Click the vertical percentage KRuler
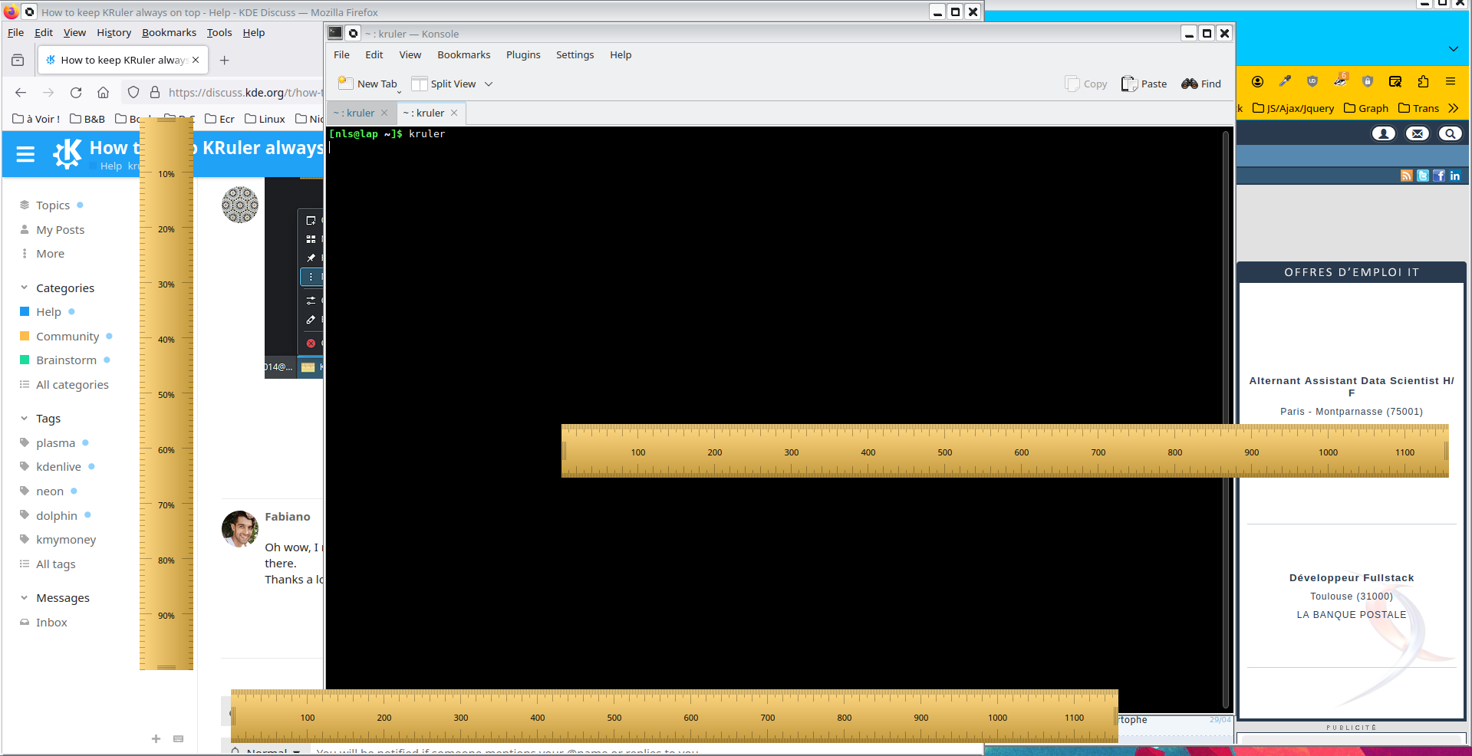This screenshot has height=756, width=1472. point(166,393)
